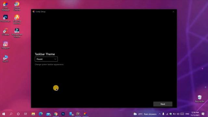Open the Avast Free Antivirus desktop shortcut
This screenshot has width=208, height=117.
pyautogui.click(x=17, y=19)
